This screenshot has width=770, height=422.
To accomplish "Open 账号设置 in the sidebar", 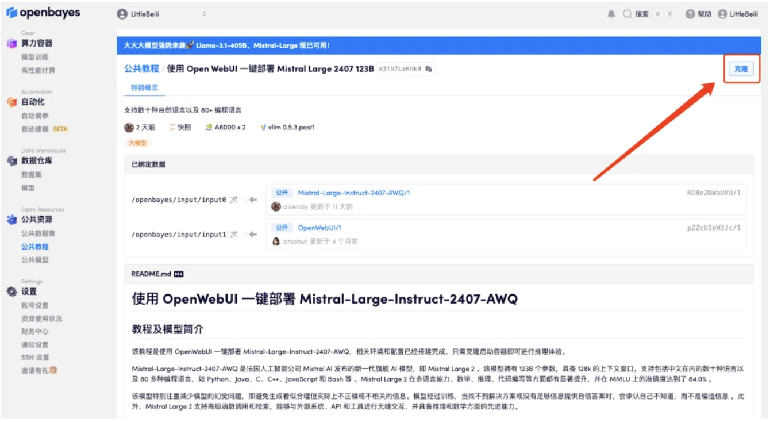I will click(35, 305).
